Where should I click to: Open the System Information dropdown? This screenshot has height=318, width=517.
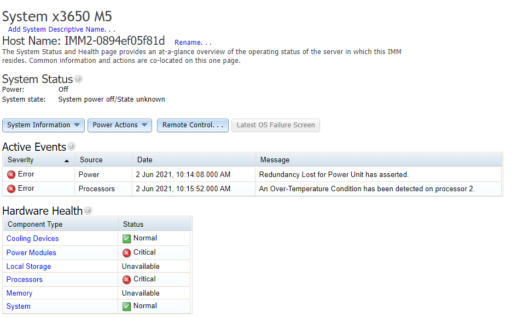(44, 126)
